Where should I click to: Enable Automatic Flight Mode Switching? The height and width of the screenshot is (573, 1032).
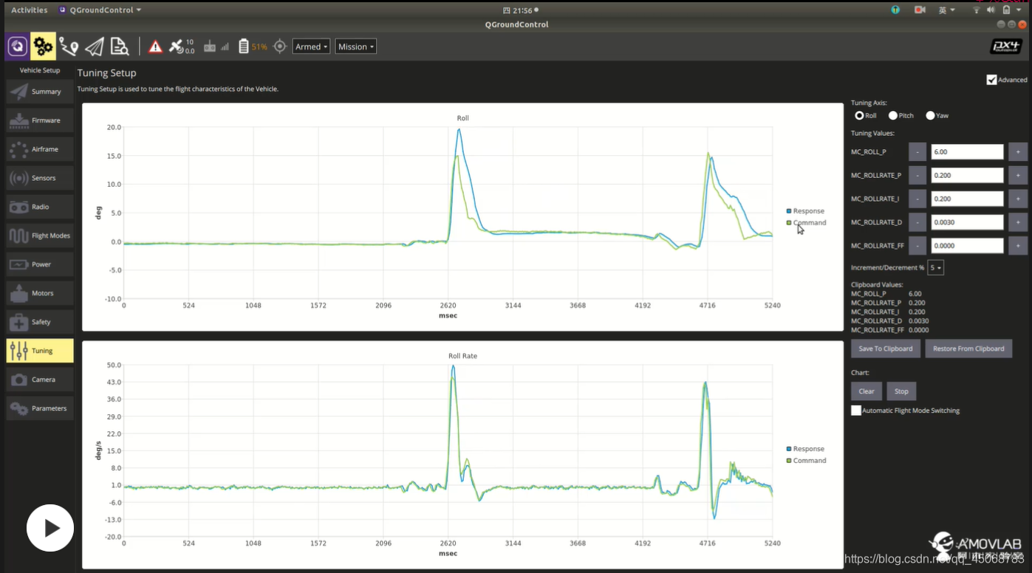(x=856, y=411)
